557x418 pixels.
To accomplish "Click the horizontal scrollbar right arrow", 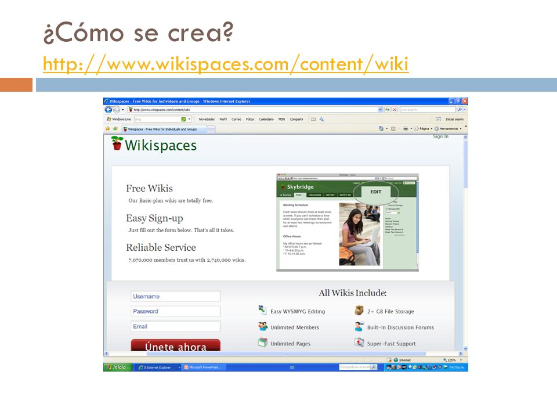I will point(461,354).
